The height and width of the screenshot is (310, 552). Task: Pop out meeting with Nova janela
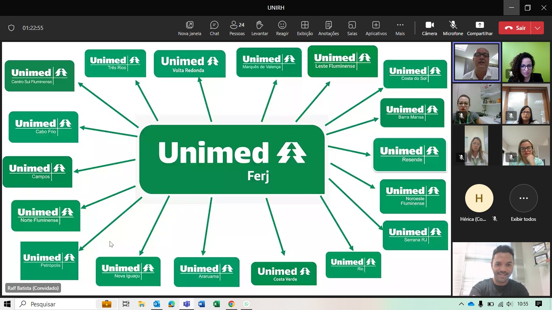click(x=190, y=28)
